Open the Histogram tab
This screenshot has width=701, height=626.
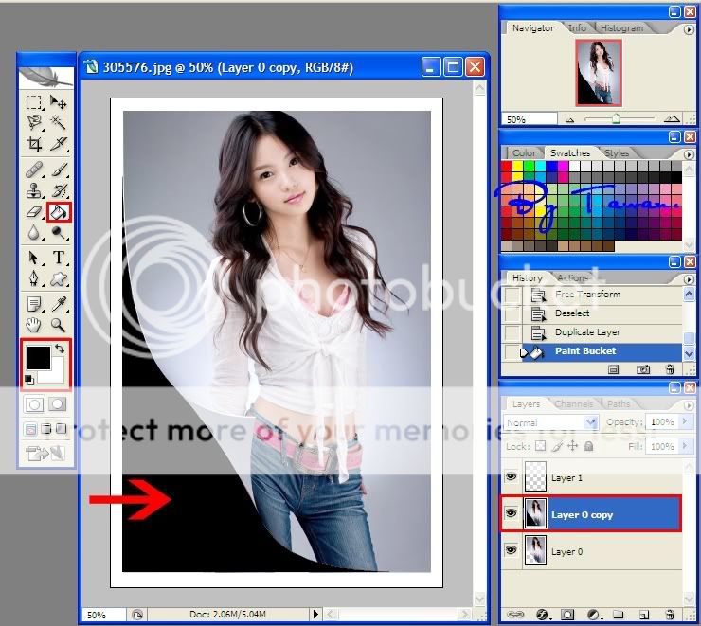pos(621,28)
